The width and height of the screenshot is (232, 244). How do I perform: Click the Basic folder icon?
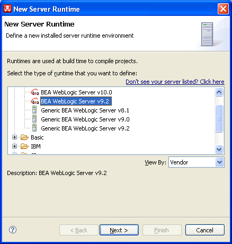24,137
